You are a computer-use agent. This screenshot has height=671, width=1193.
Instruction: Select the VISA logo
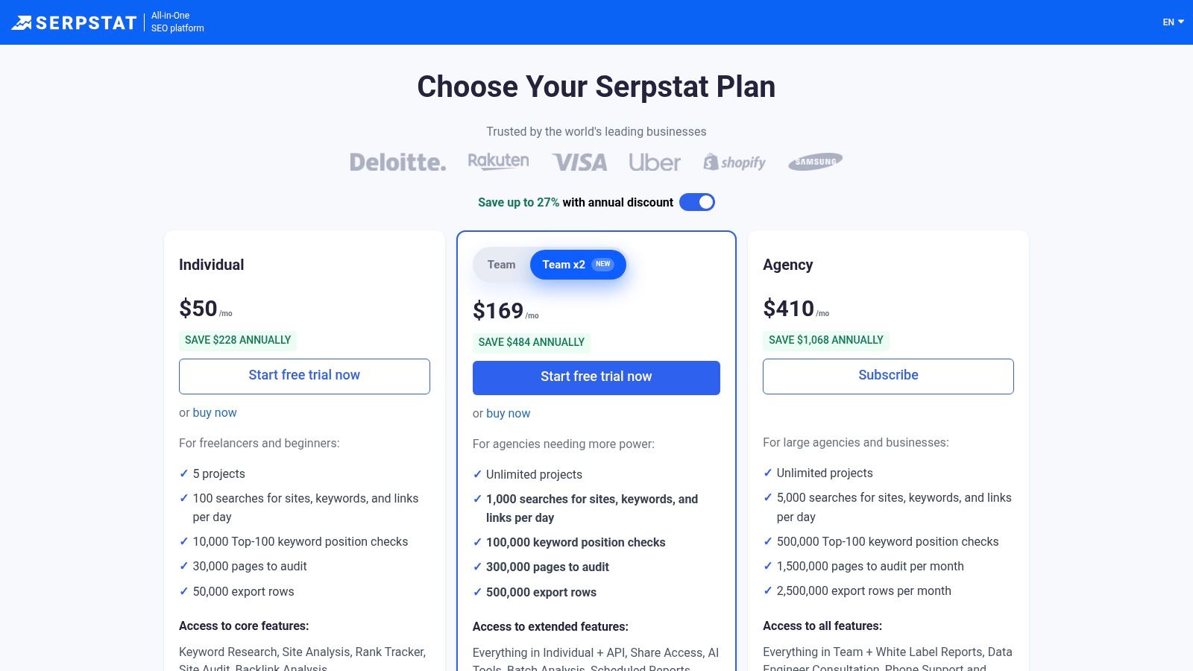[x=579, y=160]
